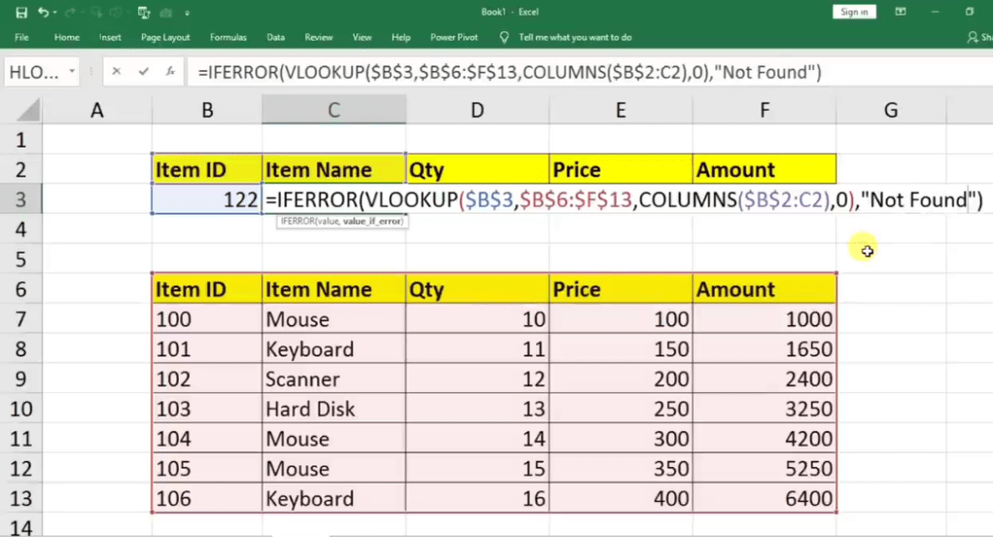Click the Save icon in Quick Access Toolbar

point(20,13)
